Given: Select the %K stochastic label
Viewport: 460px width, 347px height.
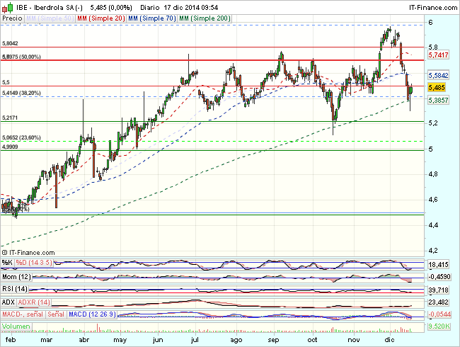Looking at the screenshot, I should tap(7, 263).
